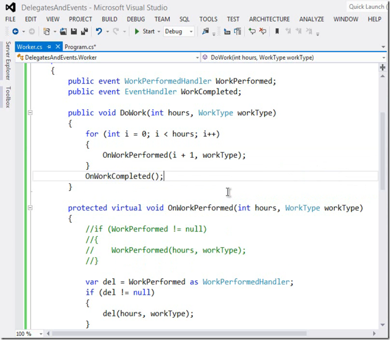Viewport: 390px width, 340px height.
Task: Click the Comment Out Selection icon
Action: click(x=252, y=31)
